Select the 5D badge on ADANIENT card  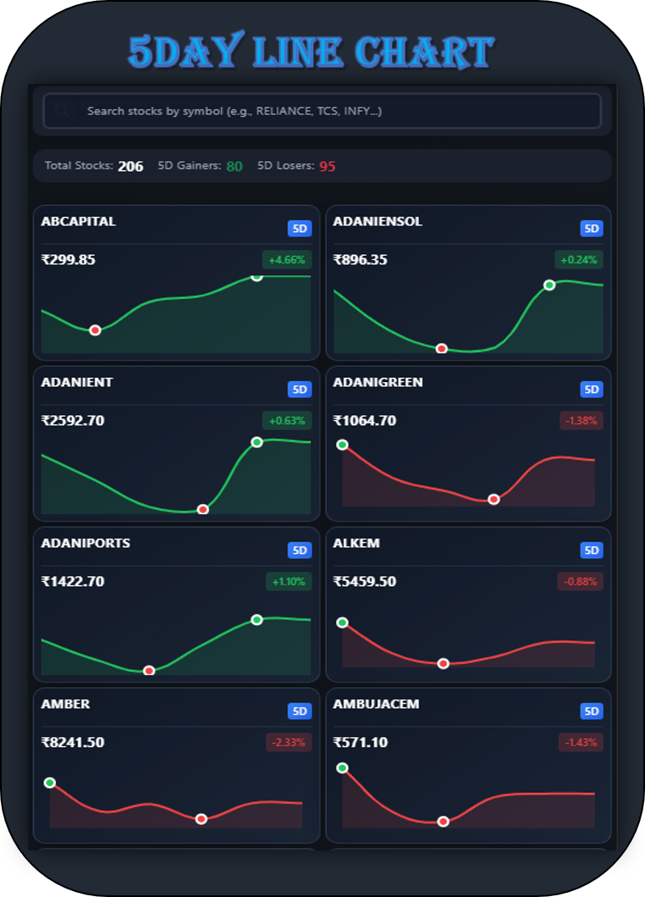pos(300,390)
